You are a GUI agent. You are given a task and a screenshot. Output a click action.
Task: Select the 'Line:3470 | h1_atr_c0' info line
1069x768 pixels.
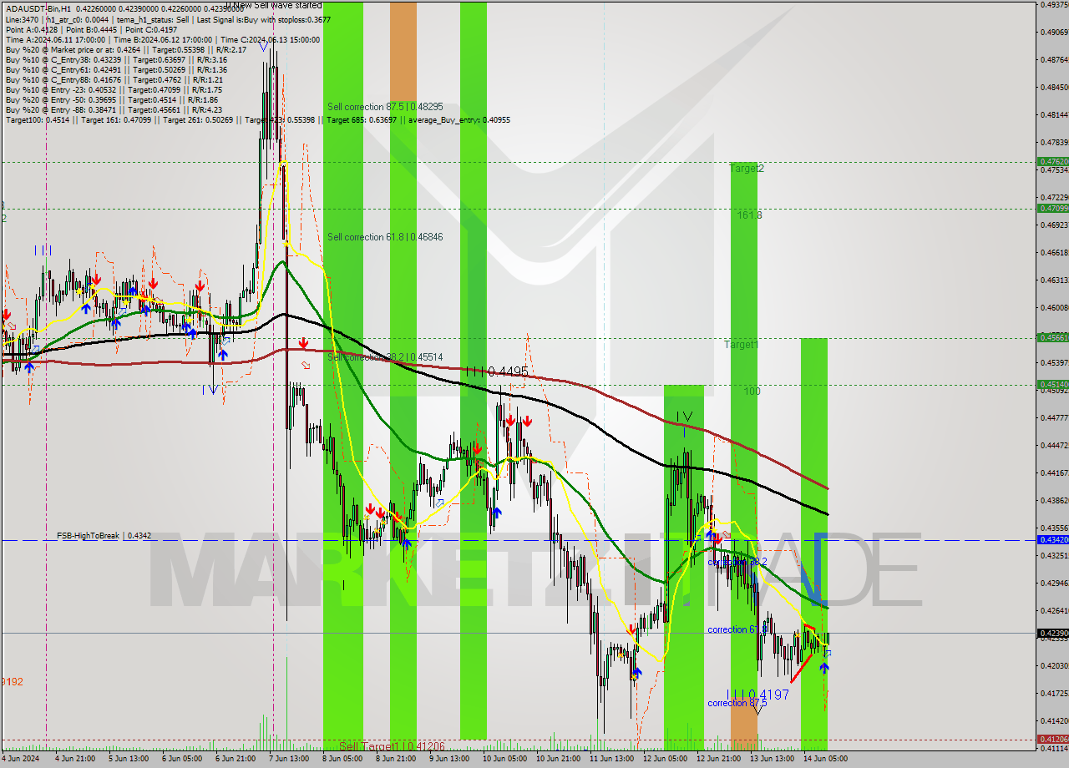pyautogui.click(x=168, y=19)
